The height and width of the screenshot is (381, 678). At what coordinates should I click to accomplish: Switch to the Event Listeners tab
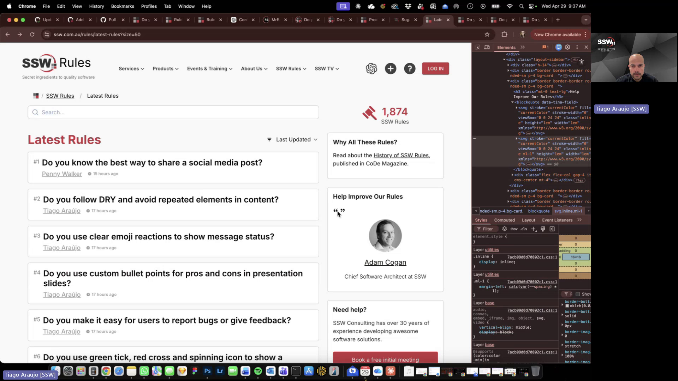(557, 220)
